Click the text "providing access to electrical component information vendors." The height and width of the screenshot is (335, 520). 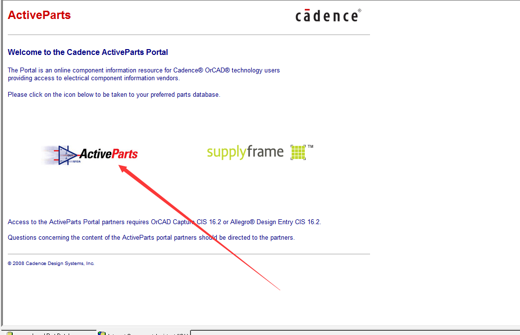point(94,78)
